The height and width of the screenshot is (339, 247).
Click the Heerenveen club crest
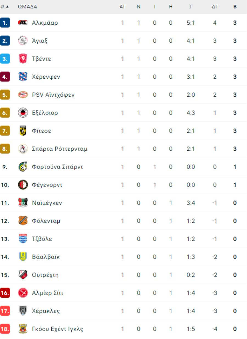point(23,77)
